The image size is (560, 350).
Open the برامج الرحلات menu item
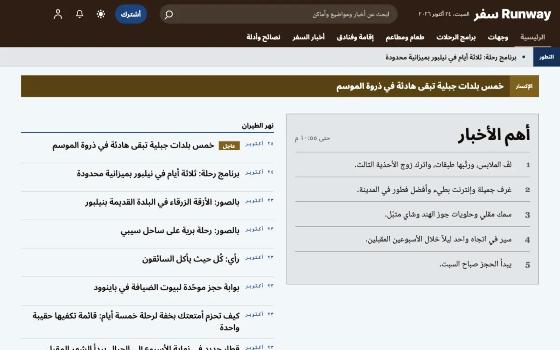pyautogui.click(x=456, y=37)
